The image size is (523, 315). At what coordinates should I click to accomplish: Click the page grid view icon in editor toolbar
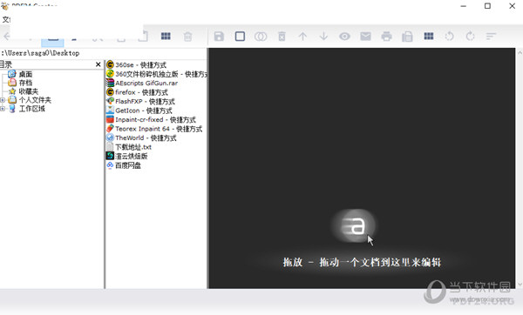click(429, 36)
